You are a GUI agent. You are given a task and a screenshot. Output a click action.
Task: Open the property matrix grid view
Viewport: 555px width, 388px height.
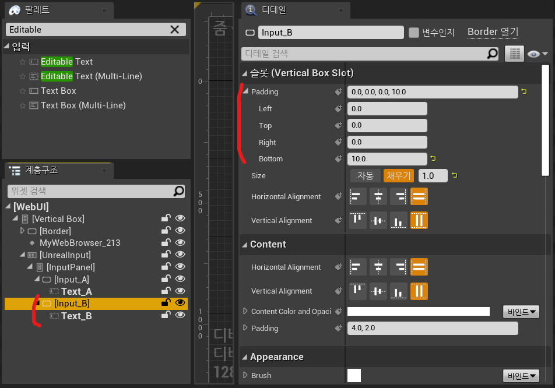point(514,54)
